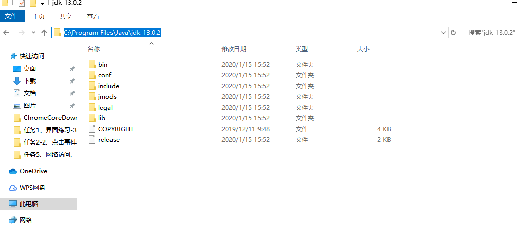Switch to the 查看 tab
Viewport: 517px width, 225px height.
click(93, 16)
